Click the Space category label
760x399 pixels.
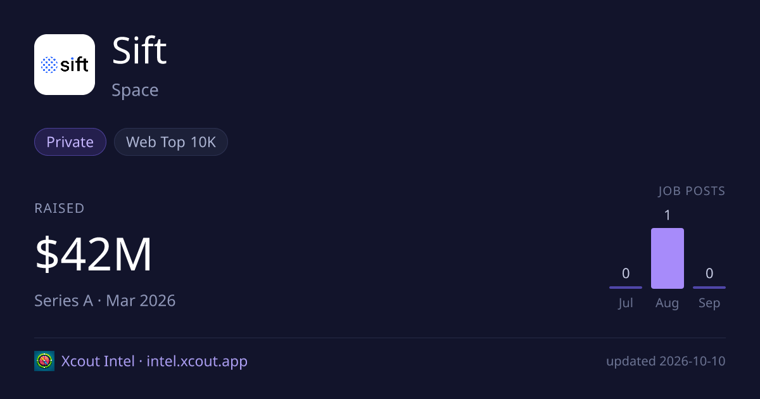pyautogui.click(x=135, y=90)
